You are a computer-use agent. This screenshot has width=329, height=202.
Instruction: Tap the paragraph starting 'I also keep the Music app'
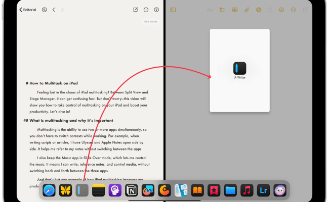click(x=90, y=164)
